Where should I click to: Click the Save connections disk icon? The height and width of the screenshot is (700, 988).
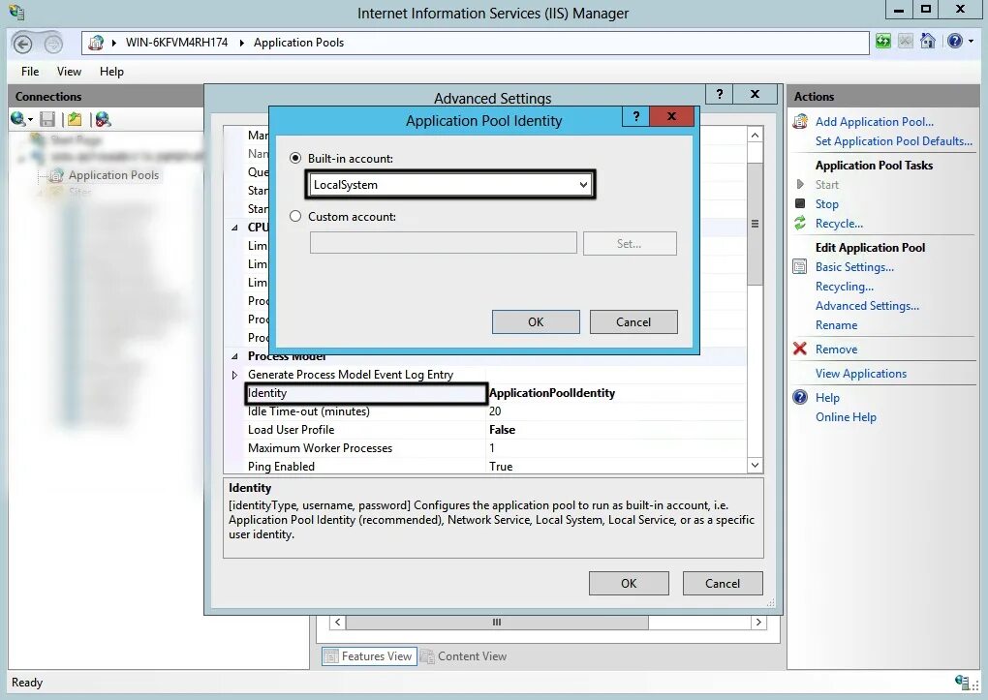tap(47, 119)
